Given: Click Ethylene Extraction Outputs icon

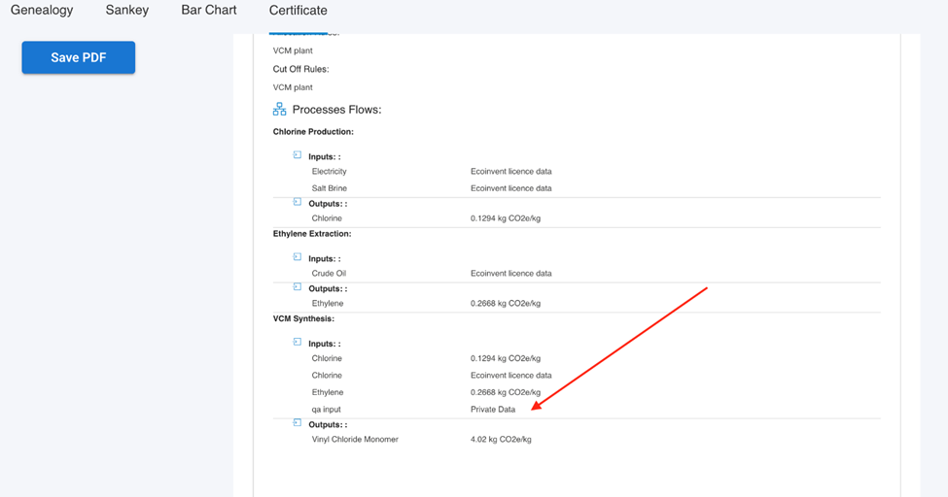Looking at the screenshot, I should coord(298,287).
